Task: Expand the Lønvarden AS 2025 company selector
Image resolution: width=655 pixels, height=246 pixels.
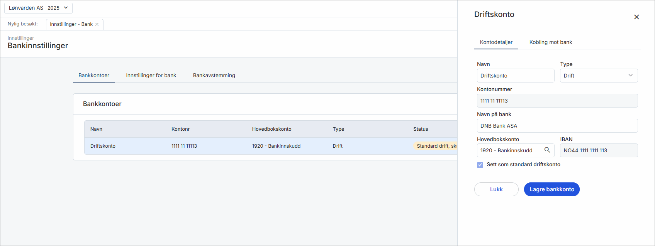Action: click(38, 8)
